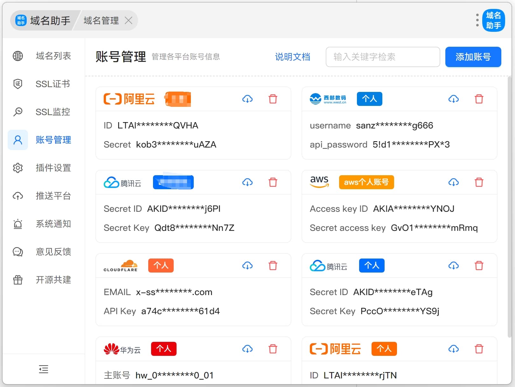Click cloud download icon on Cloudflare card
The image size is (515, 387).
(x=247, y=266)
